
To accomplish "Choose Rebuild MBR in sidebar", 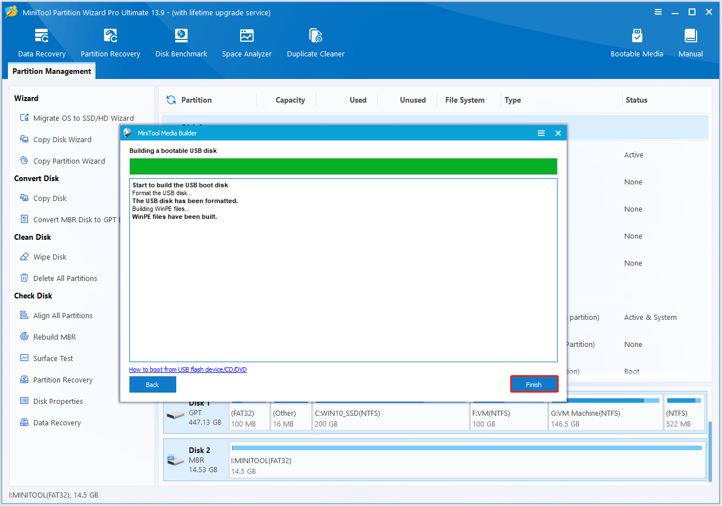I will tap(47, 337).
